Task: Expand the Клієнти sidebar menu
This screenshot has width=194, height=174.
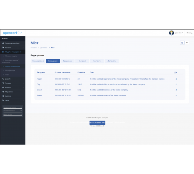Action: [x=12, y=87]
